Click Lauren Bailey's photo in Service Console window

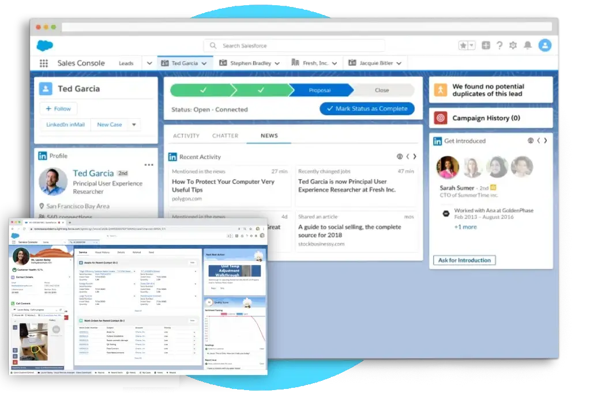click(21, 256)
